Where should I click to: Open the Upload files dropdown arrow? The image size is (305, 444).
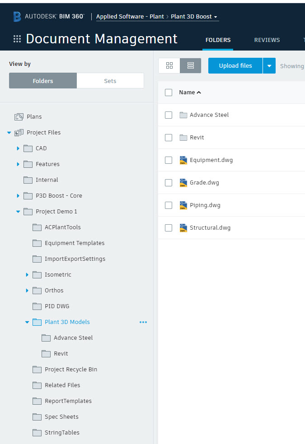pyautogui.click(x=269, y=66)
